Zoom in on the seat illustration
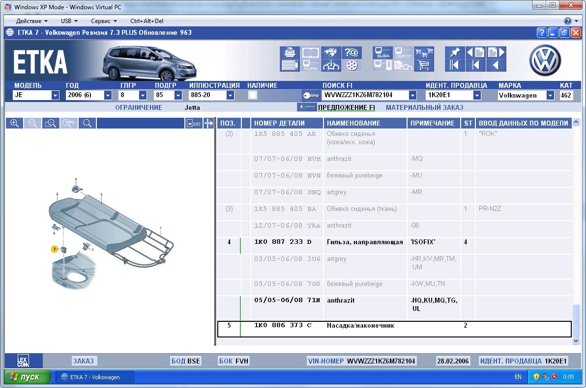 point(15,124)
